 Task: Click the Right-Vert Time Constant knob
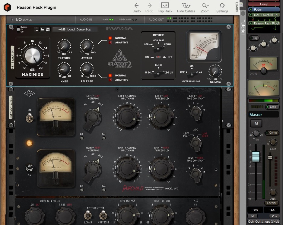196,174
